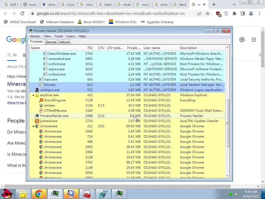Click the winlogon.exe process icon
Screen dimensions: 265x199
point(37,90)
